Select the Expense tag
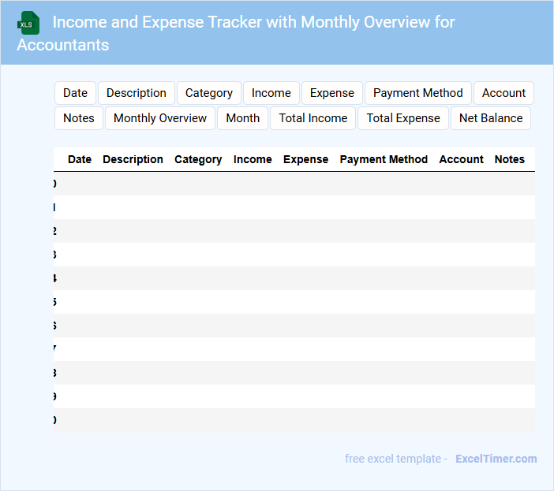This screenshot has height=491, width=554. click(x=331, y=93)
